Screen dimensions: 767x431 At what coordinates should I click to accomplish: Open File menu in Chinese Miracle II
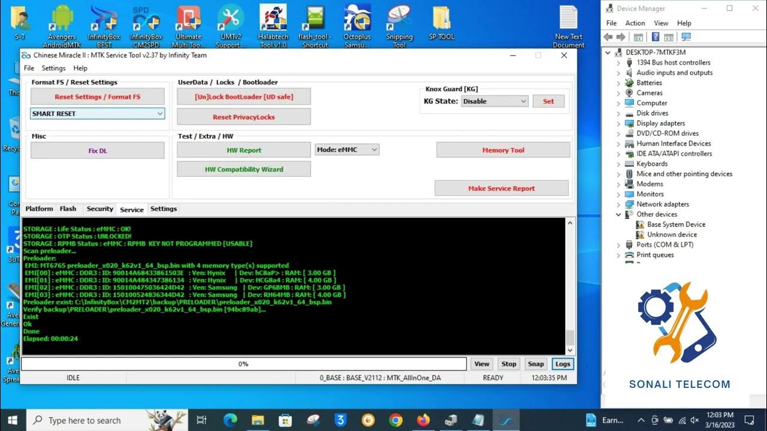pos(29,68)
